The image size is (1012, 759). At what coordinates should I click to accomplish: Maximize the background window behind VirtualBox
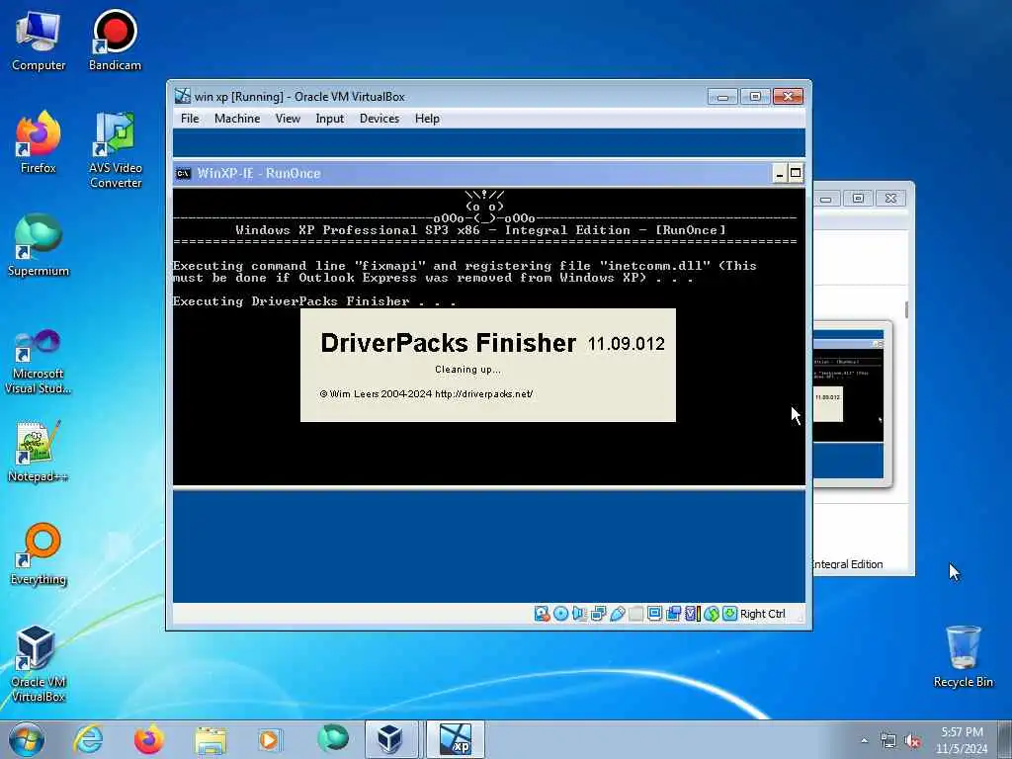[858, 199]
